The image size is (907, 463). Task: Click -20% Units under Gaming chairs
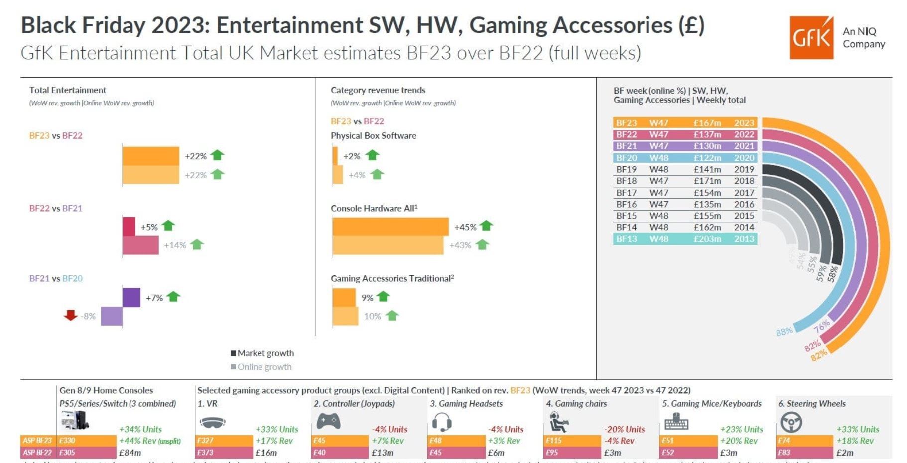[625, 429]
